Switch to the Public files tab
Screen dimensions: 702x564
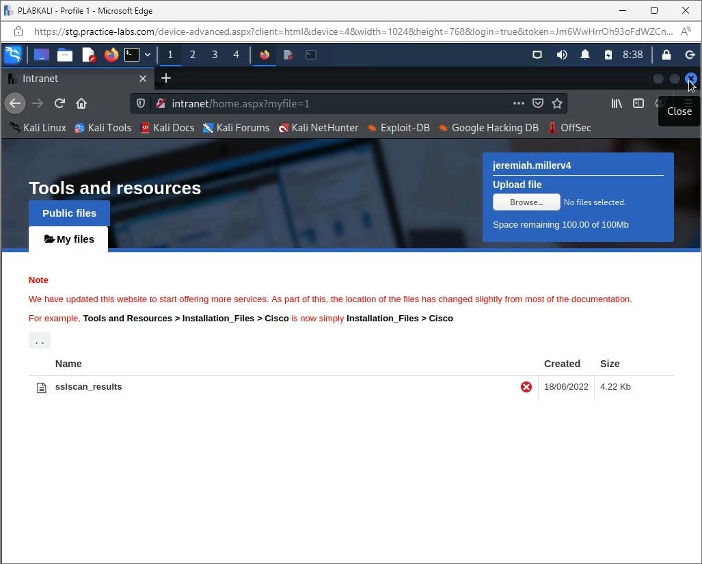point(69,213)
